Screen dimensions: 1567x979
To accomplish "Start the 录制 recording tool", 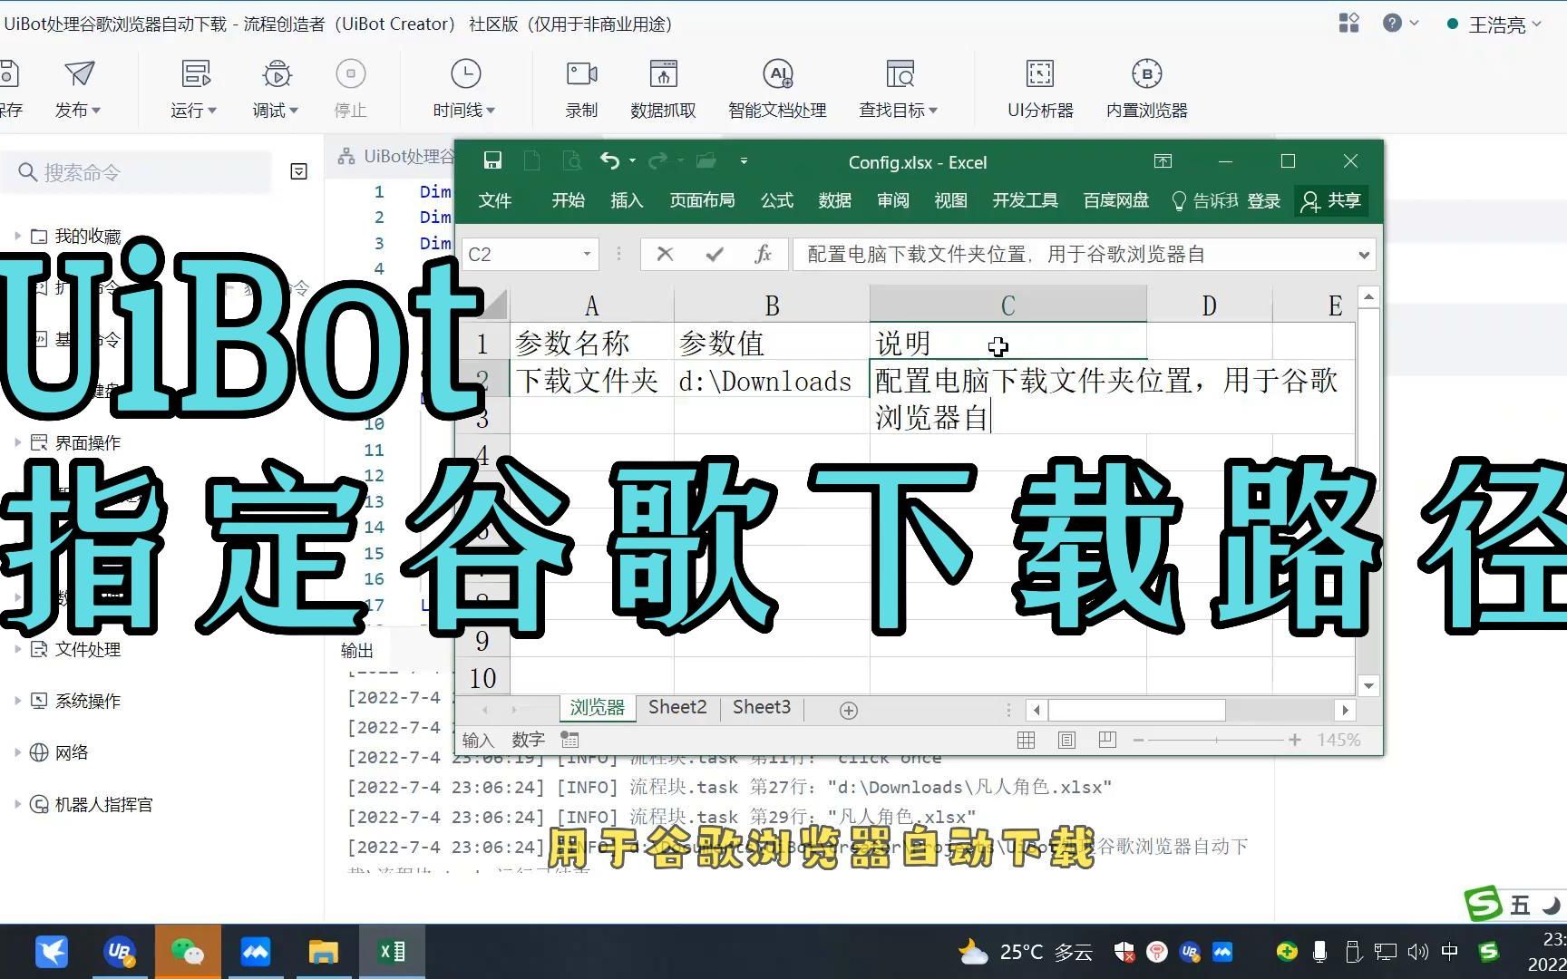I will click(581, 74).
